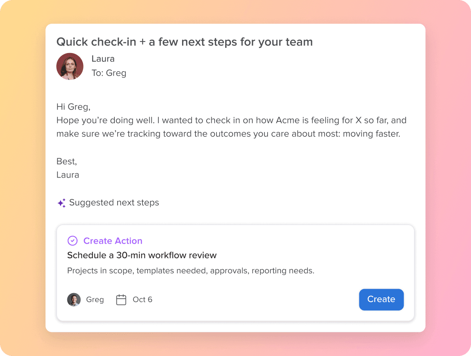This screenshot has height=356, width=471.
Task: Click the sparkle icon beside Suggested next steps
Action: (x=62, y=203)
